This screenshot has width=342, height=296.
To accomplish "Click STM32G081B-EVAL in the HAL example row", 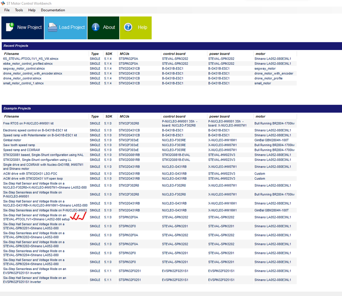I will 176,155.
